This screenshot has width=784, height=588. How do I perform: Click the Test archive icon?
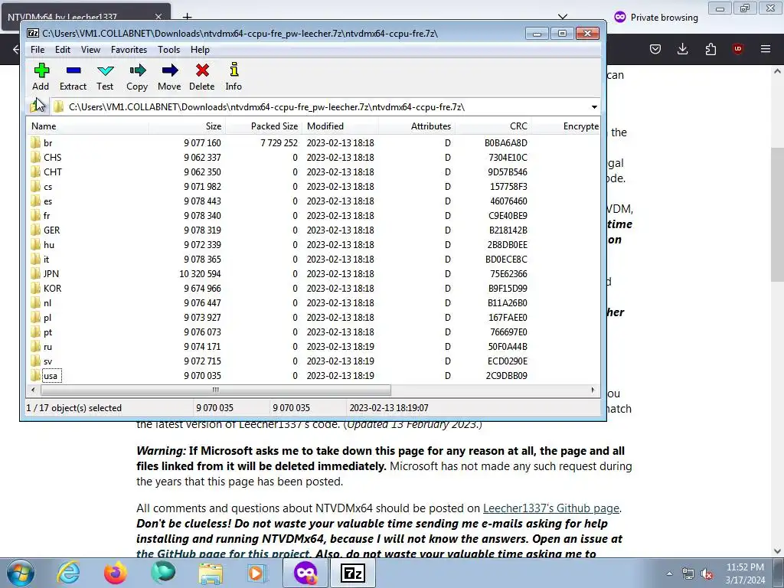point(105,70)
